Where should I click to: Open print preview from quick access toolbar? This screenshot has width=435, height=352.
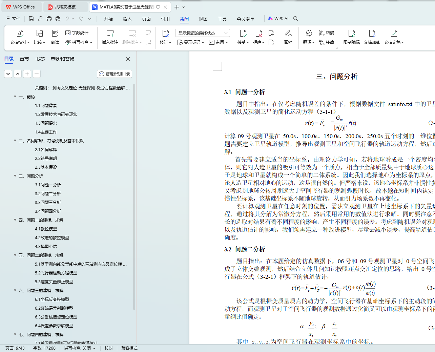(58, 19)
